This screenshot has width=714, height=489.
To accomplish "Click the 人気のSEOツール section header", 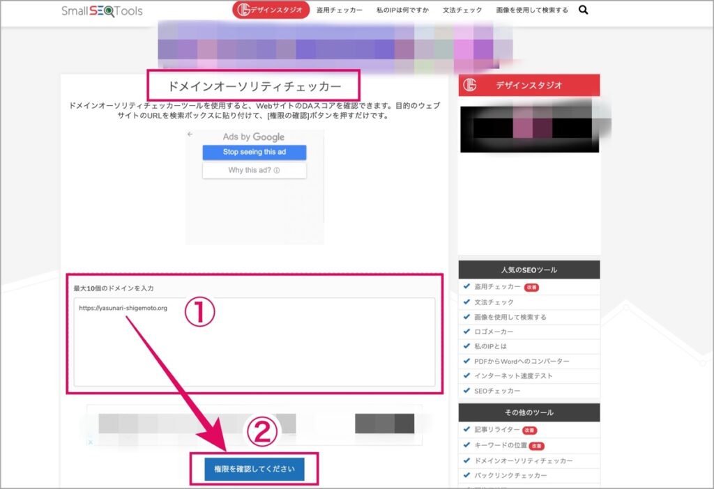I will pyautogui.click(x=529, y=270).
